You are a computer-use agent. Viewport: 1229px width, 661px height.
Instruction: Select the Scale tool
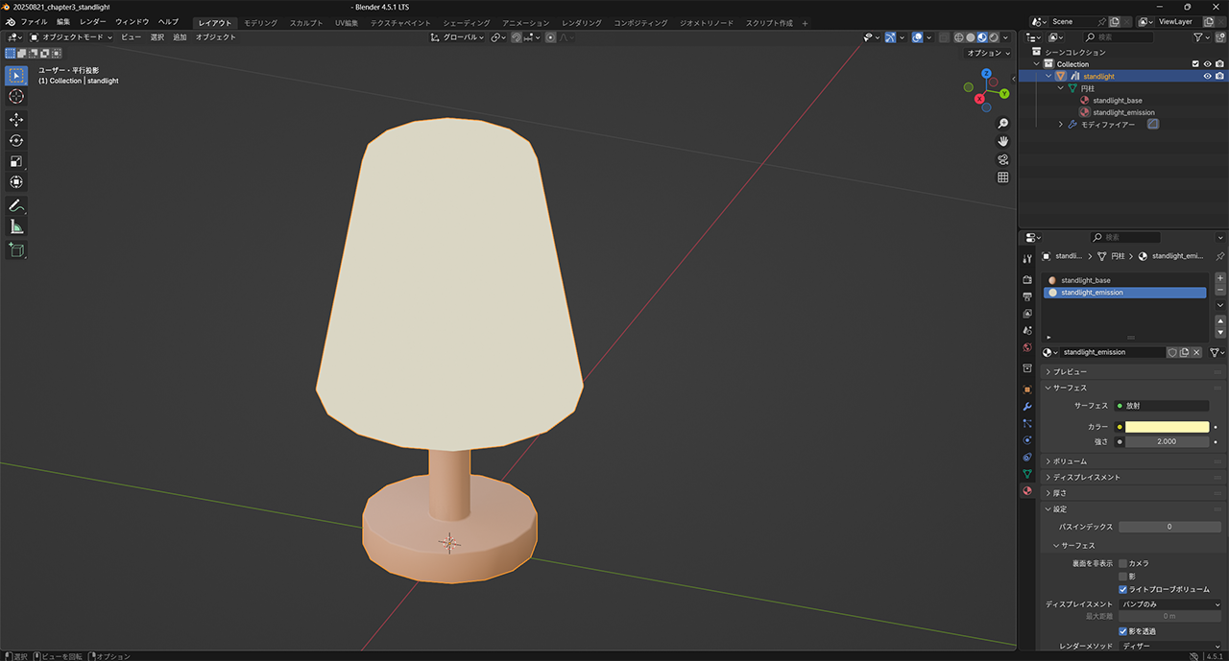(16, 161)
